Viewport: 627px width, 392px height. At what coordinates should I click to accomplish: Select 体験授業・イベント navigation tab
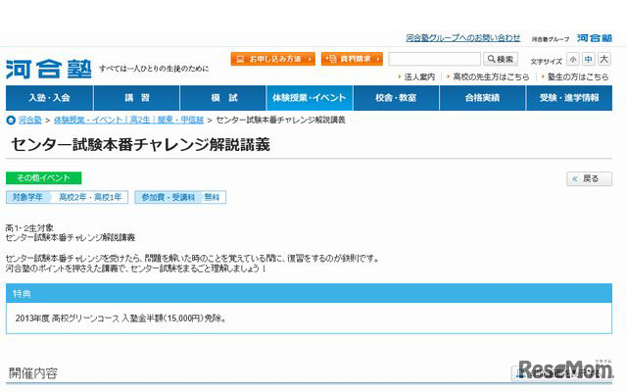[310, 98]
